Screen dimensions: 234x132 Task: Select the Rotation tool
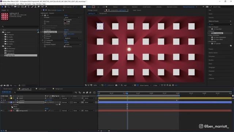pos(12,7)
